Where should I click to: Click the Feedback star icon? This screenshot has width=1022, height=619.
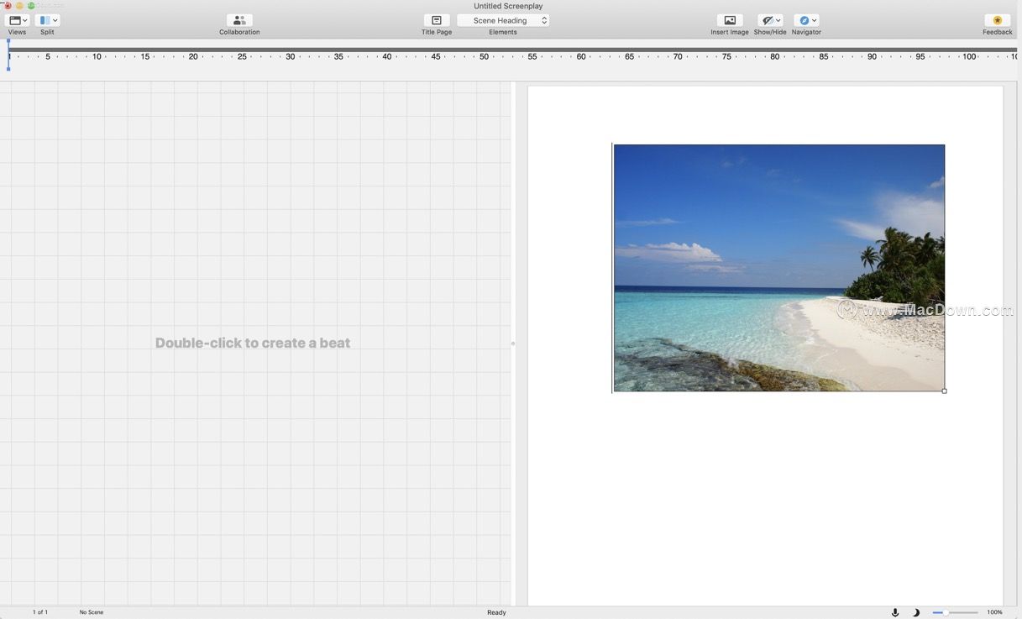[998, 20]
